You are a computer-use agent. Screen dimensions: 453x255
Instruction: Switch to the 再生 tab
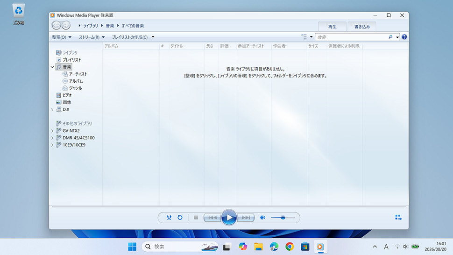click(x=332, y=27)
